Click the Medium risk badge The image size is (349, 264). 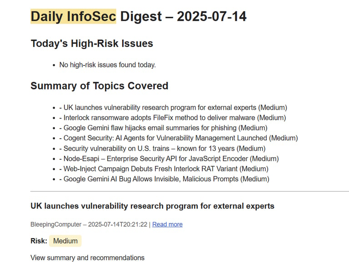click(x=65, y=241)
